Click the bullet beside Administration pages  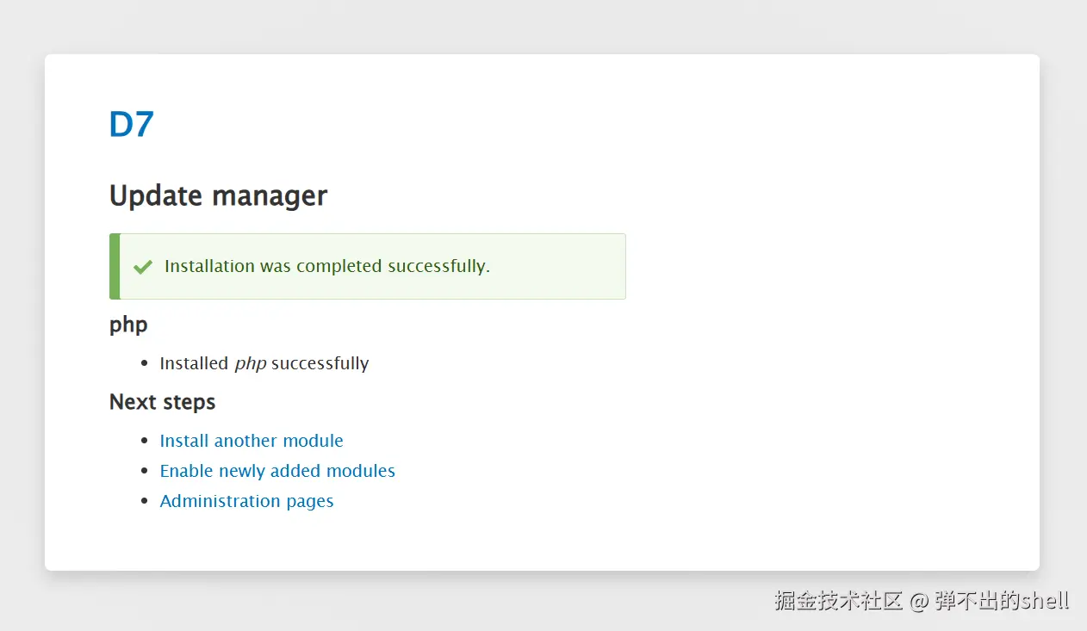[x=145, y=501]
